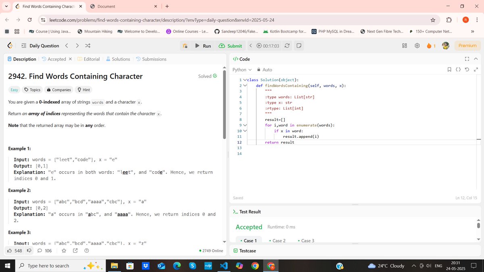Run the code

203,46
